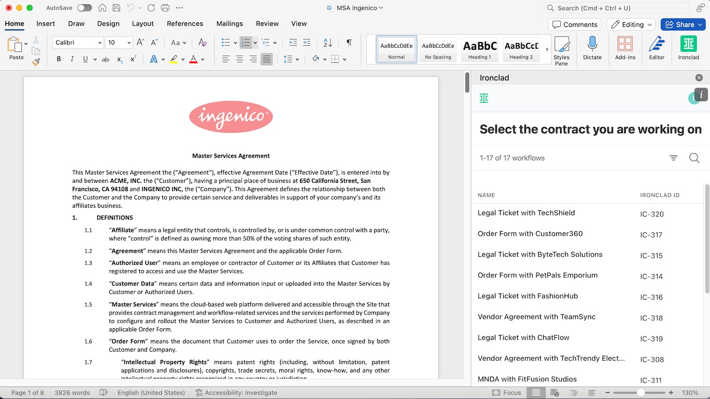
Task: Zoom out with the minus icon
Action: point(607,393)
